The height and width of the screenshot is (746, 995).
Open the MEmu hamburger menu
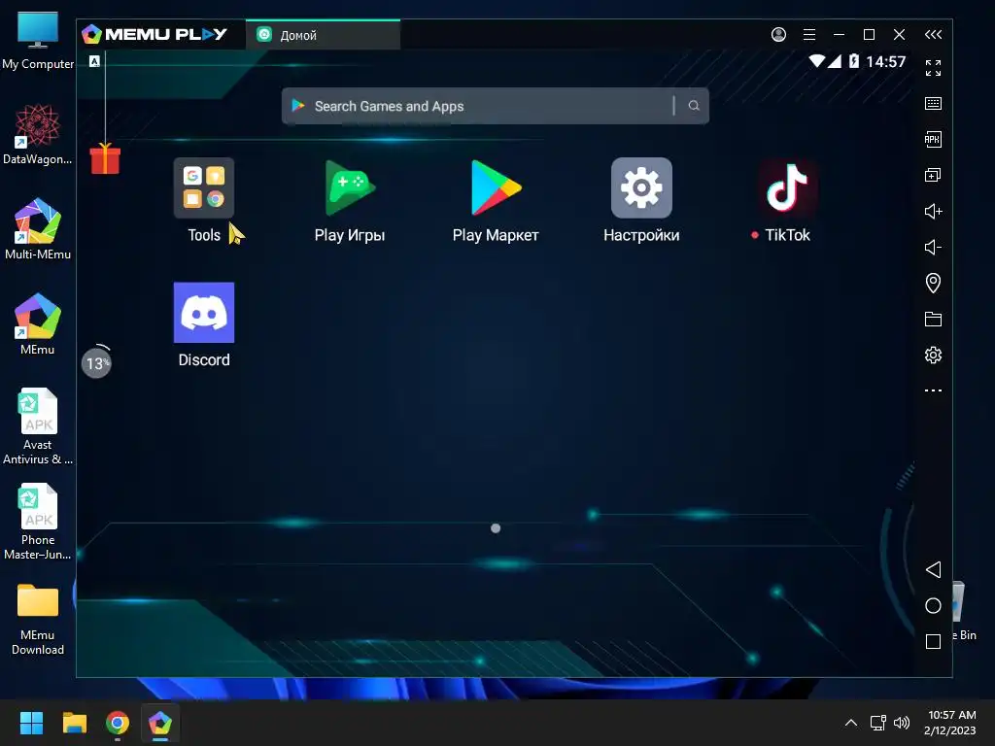pos(809,34)
